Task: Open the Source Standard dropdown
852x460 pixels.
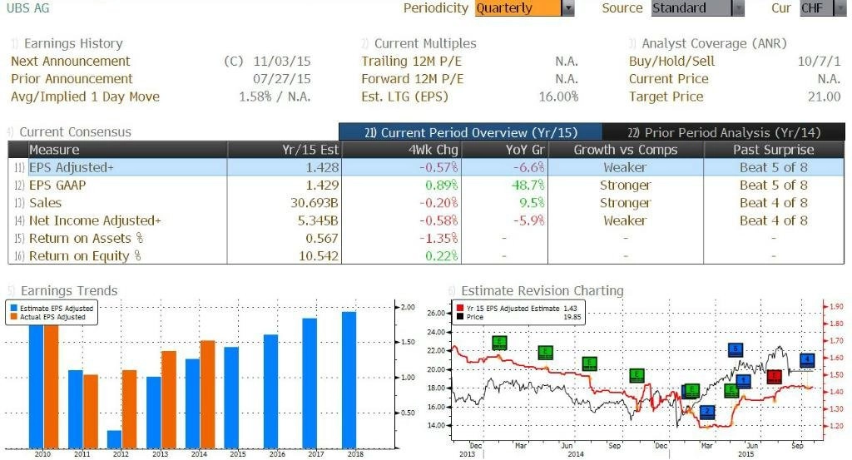Action: (x=698, y=8)
